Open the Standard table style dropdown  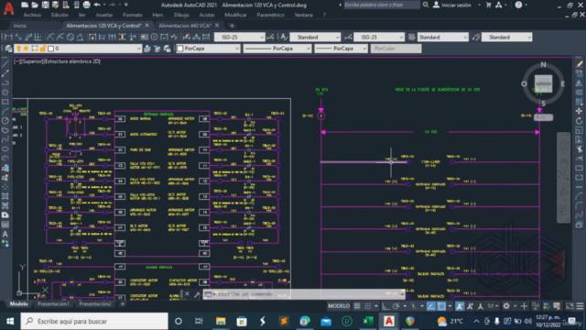click(x=443, y=37)
